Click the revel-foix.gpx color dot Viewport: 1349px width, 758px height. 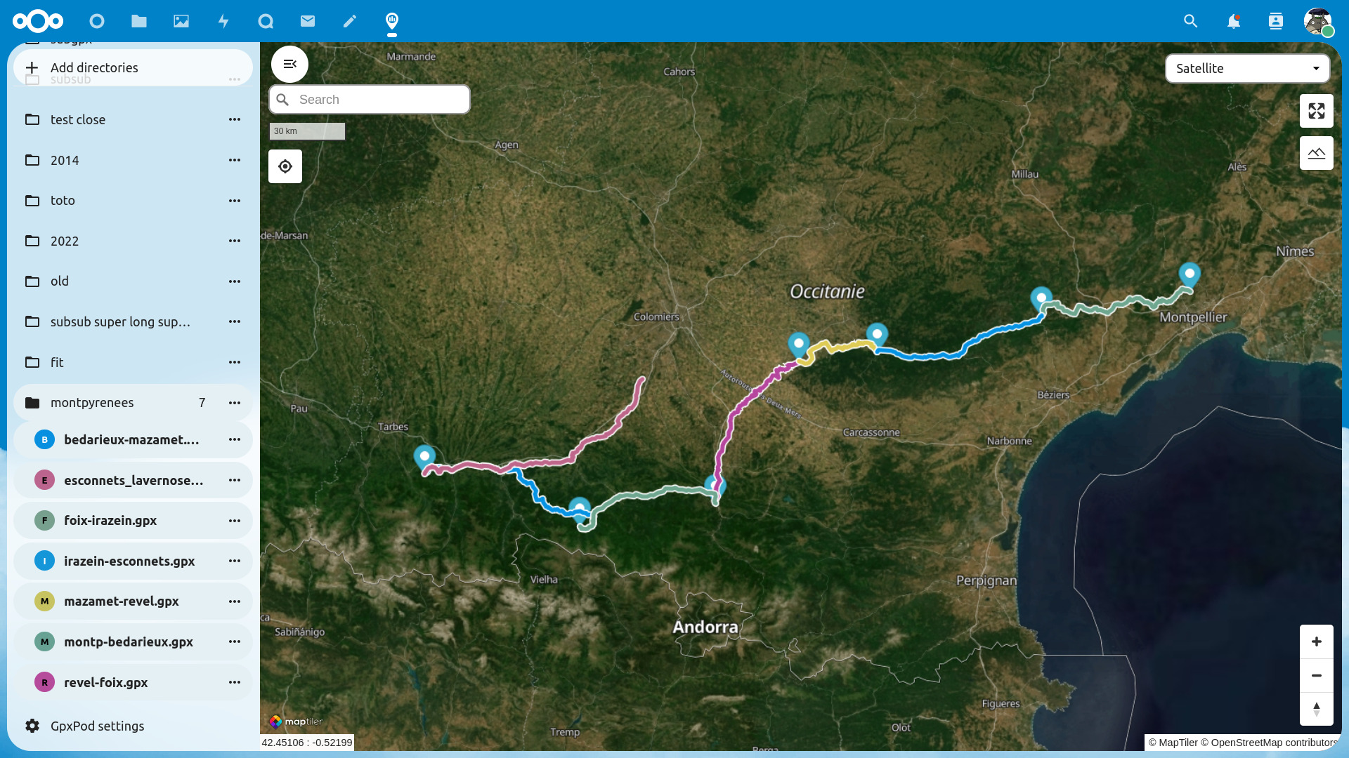pos(44,682)
